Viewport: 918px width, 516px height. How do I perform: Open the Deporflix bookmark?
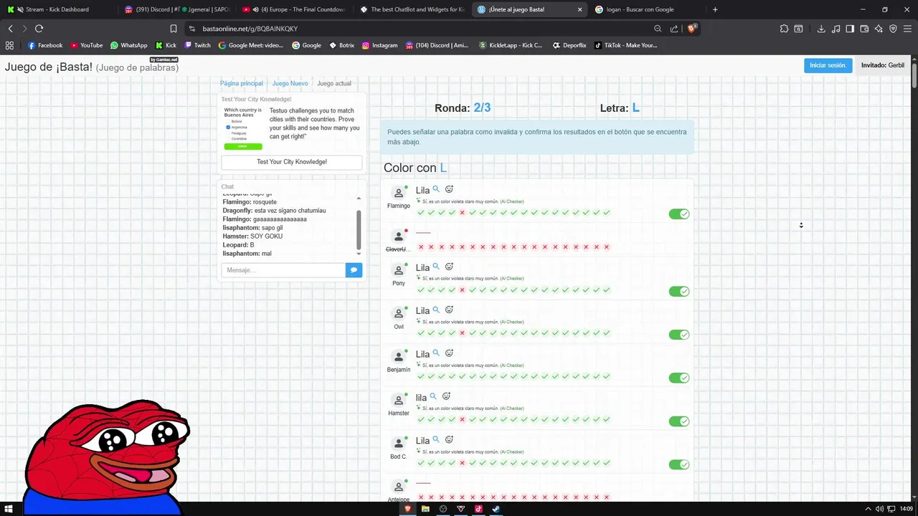pyautogui.click(x=569, y=45)
